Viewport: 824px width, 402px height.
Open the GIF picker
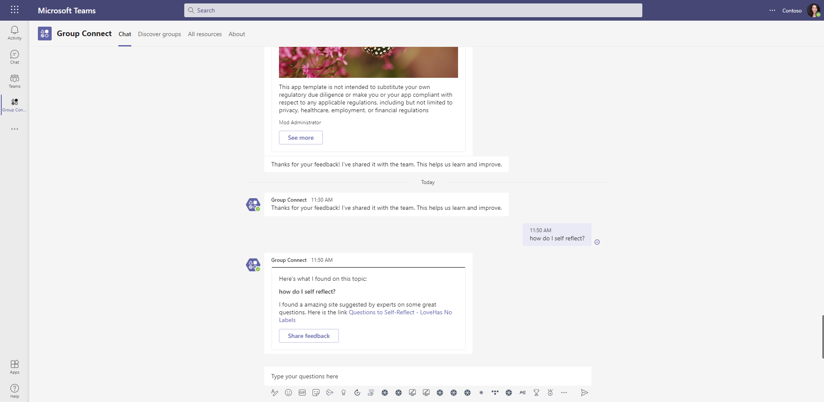click(302, 393)
